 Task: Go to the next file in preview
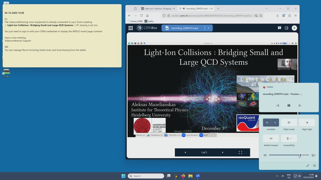tap(222, 152)
